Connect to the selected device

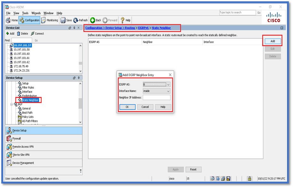click(x=37, y=34)
